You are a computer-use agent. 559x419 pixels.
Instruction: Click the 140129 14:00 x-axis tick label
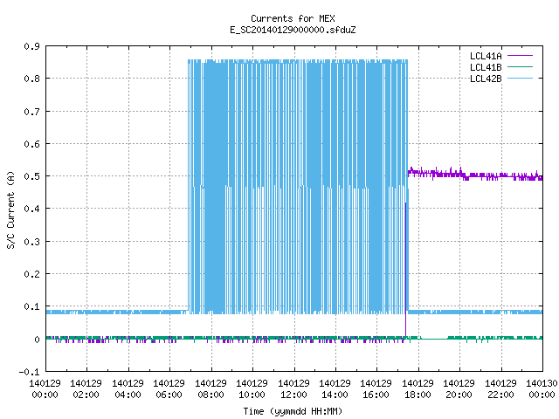tap(335, 389)
